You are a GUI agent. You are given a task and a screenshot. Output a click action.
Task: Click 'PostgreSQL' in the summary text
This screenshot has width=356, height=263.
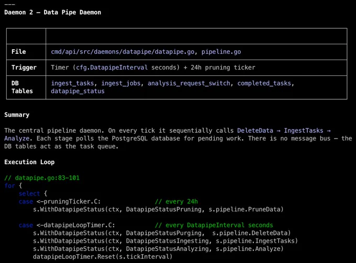point(130,139)
